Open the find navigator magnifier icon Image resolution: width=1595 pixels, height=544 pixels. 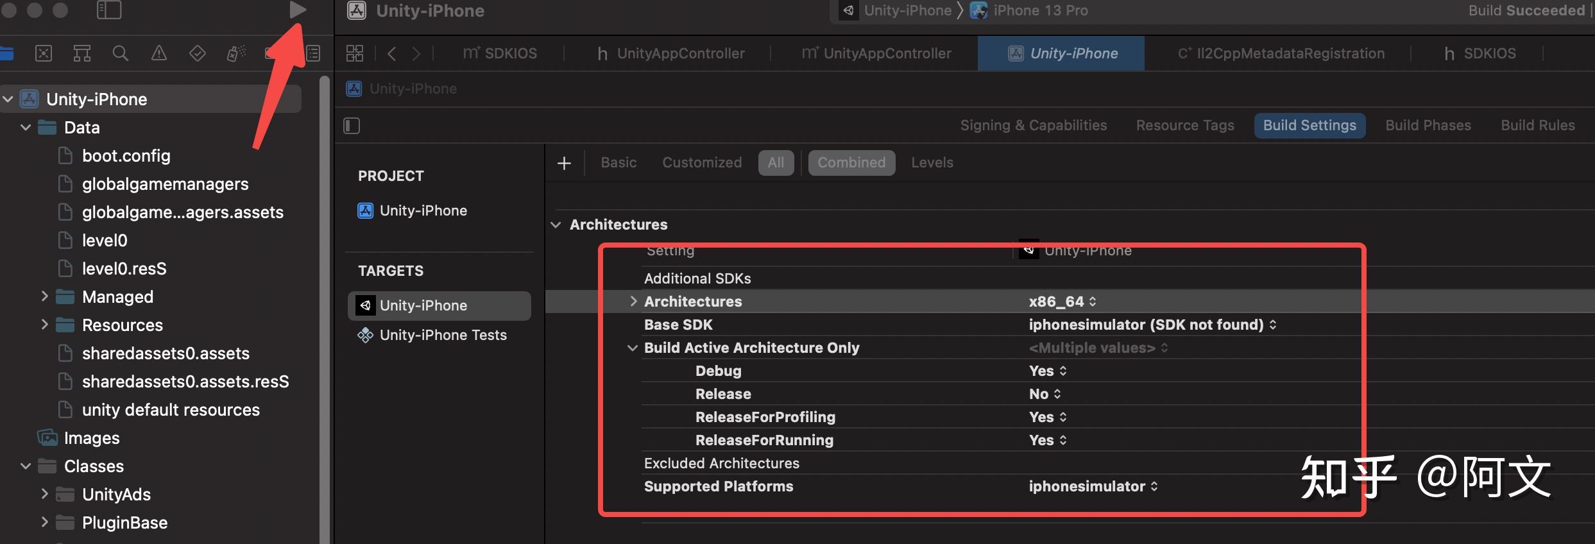point(120,53)
